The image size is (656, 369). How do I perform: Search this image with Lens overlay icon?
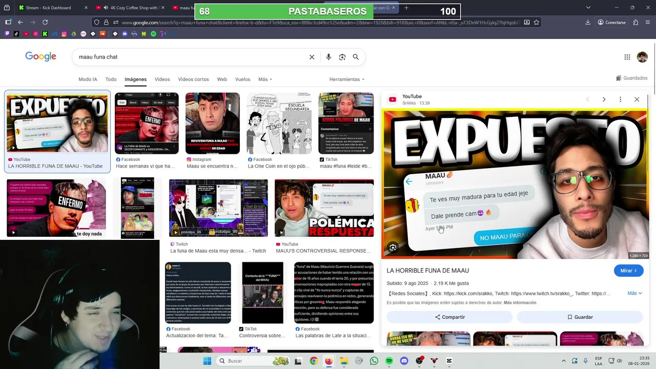tap(393, 248)
